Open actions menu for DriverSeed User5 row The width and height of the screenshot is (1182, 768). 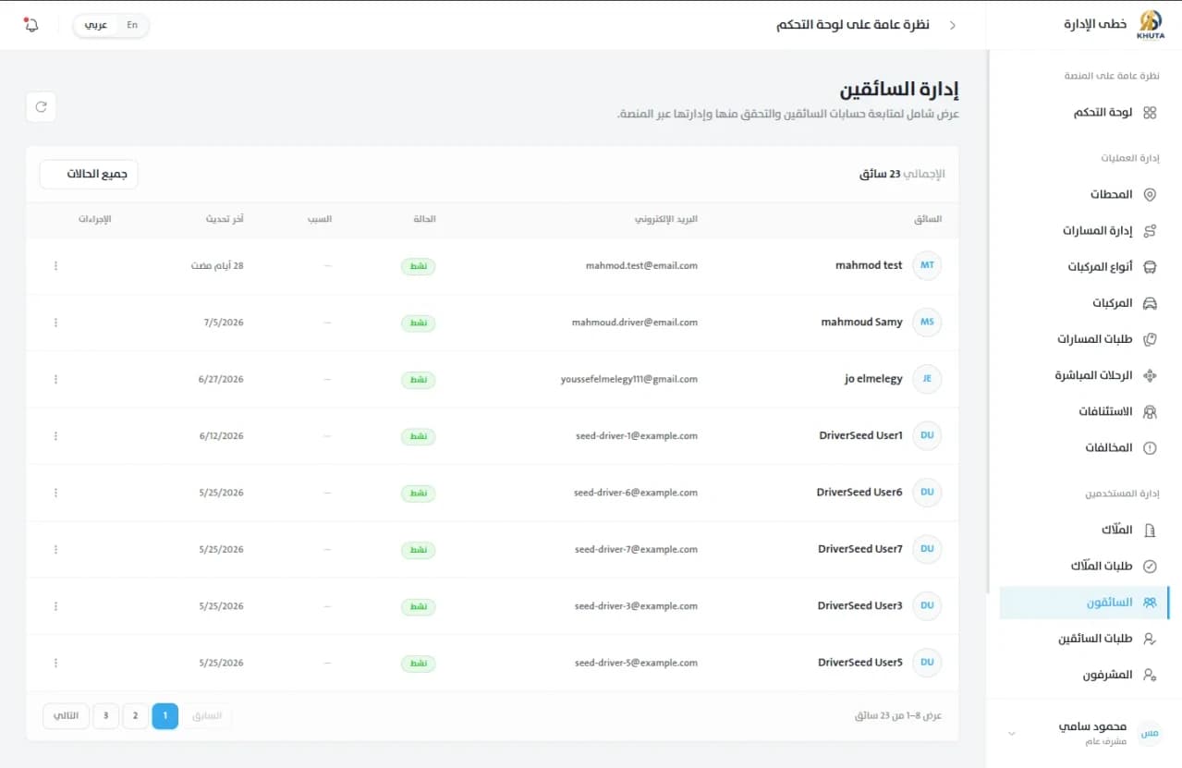pos(55,663)
